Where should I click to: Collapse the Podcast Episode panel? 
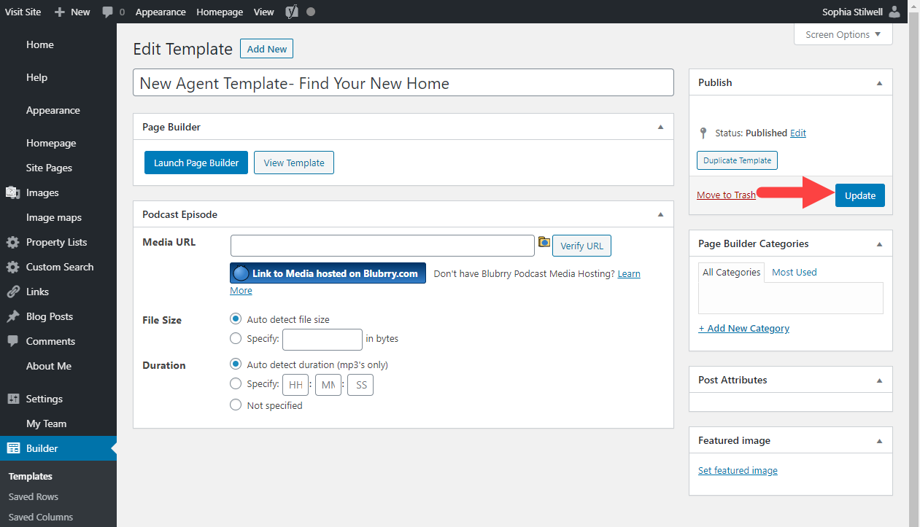coord(660,214)
